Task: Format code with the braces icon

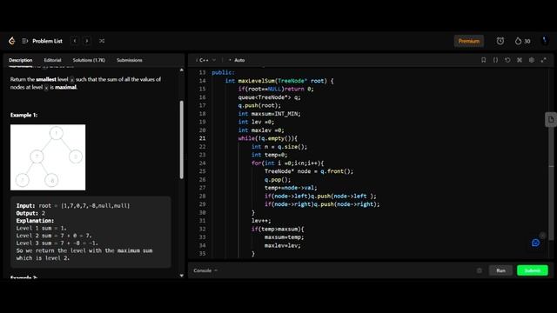Action: pyautogui.click(x=495, y=60)
